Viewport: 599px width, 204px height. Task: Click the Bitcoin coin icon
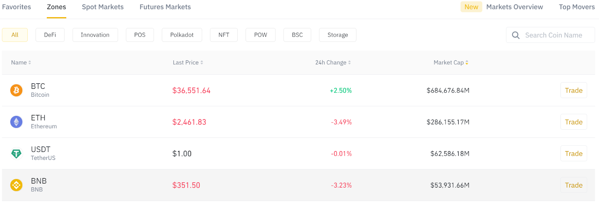tap(16, 90)
